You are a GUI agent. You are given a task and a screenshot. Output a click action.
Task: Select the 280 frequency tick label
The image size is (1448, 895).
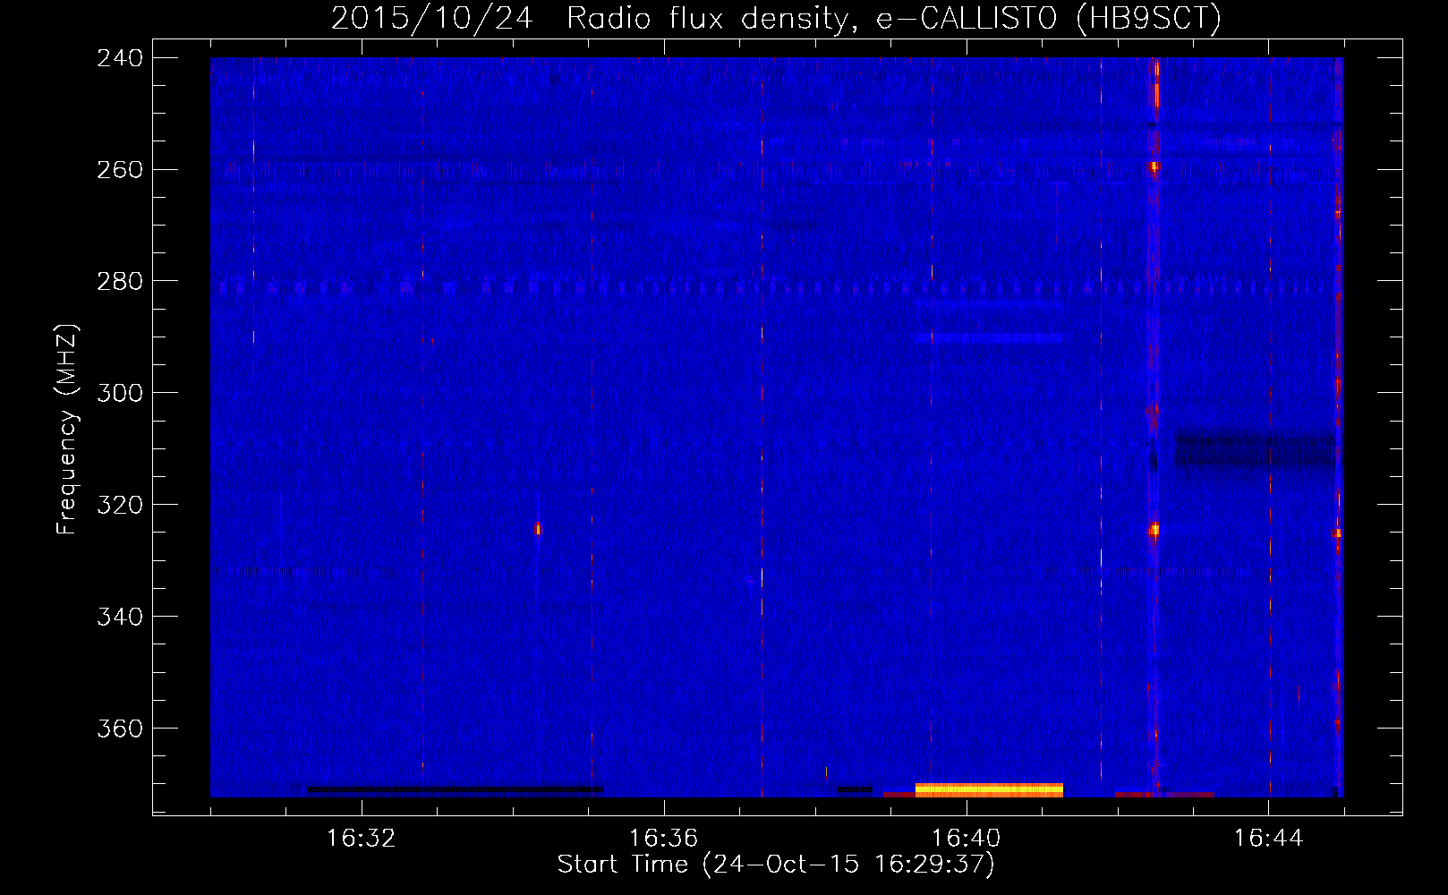pyautogui.click(x=120, y=282)
